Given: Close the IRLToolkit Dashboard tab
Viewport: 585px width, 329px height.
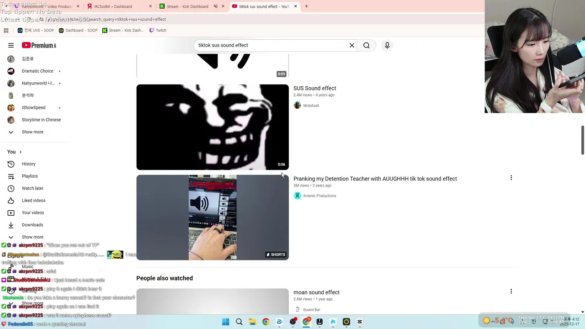Looking at the screenshot, I should tap(151, 6).
